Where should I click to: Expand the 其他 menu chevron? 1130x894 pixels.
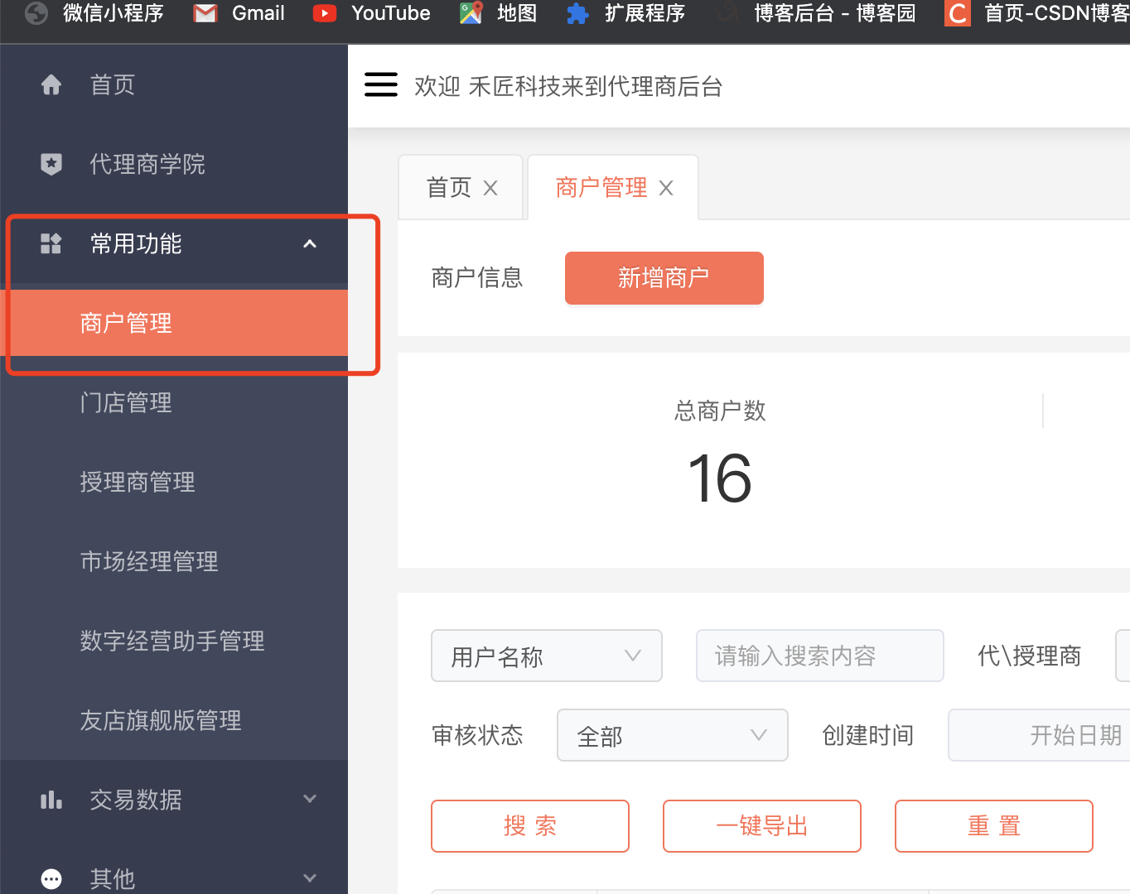[x=310, y=878]
